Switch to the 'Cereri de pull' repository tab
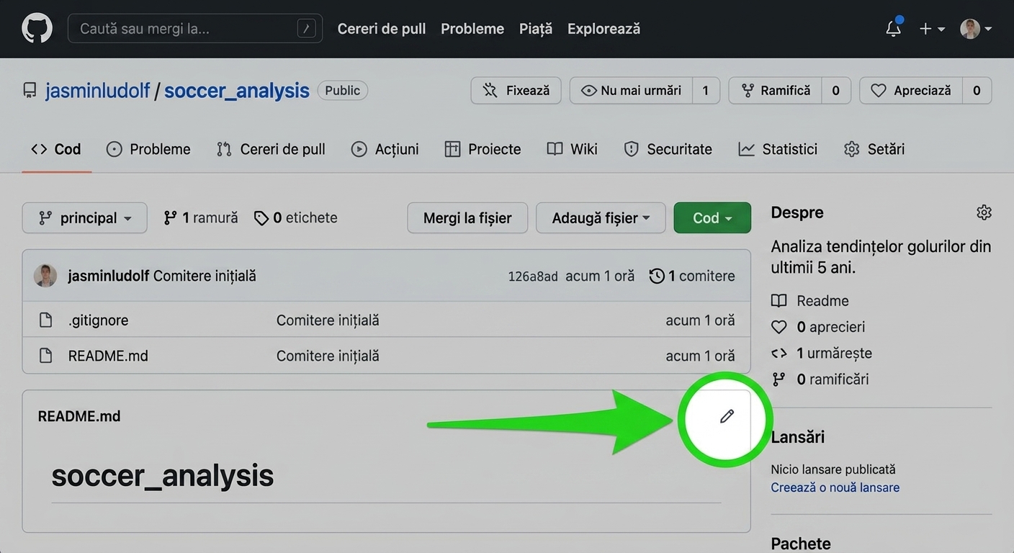The width and height of the screenshot is (1014, 553). pos(271,149)
